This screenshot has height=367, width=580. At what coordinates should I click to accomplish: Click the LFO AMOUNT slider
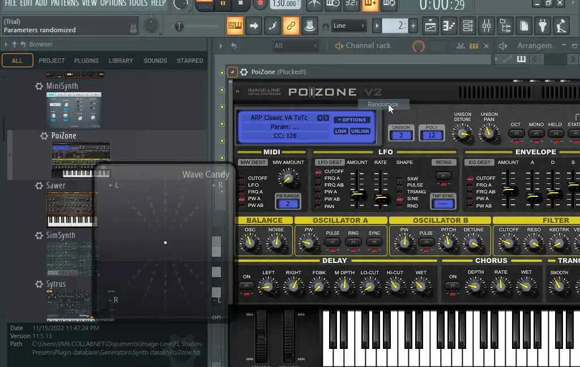click(358, 195)
